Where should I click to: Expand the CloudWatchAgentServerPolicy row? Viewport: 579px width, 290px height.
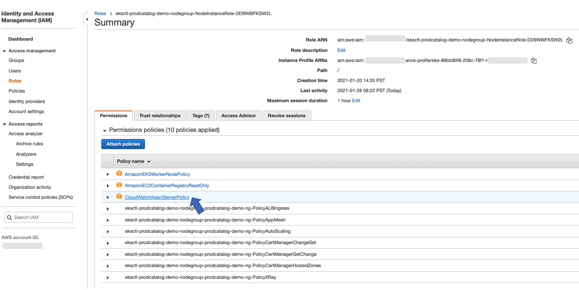tap(108, 197)
